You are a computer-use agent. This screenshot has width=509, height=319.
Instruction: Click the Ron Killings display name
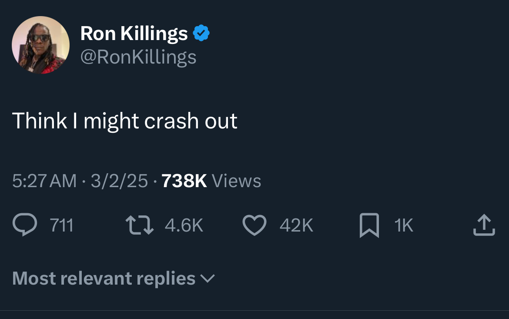(134, 34)
